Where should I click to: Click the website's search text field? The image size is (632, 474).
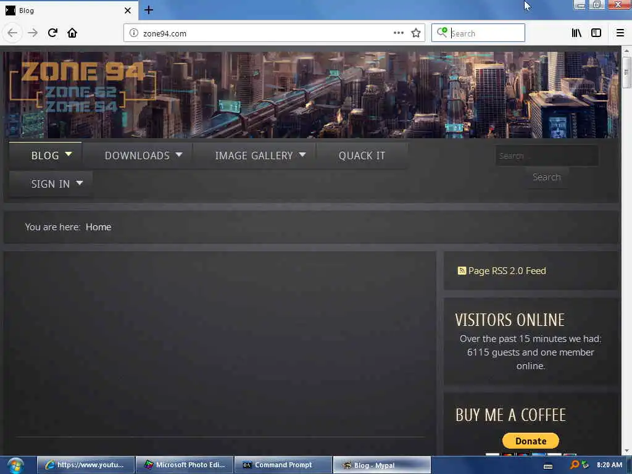click(x=547, y=156)
